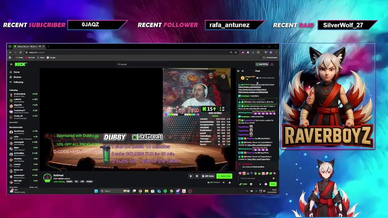Screen dimensions: 388x218
Task: Open bbgrl143 channel in Following list
Action: coord(23,106)
